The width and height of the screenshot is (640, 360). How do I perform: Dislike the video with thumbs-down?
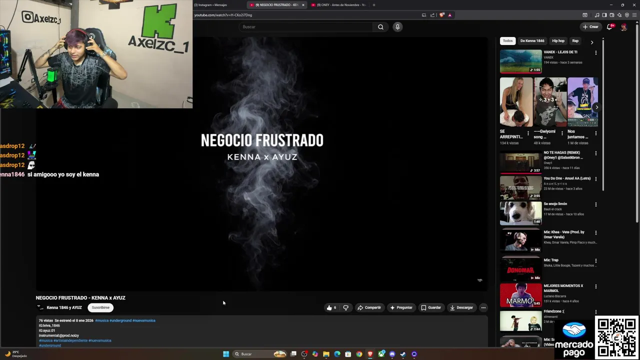(345, 307)
